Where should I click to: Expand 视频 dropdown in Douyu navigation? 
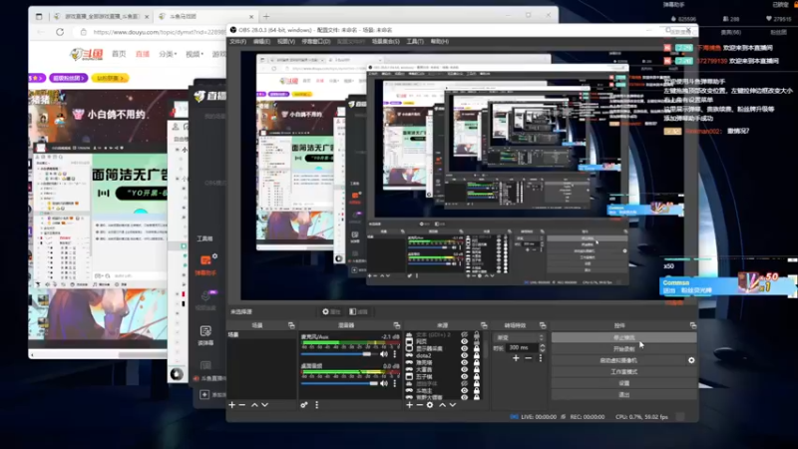pyautogui.click(x=194, y=54)
